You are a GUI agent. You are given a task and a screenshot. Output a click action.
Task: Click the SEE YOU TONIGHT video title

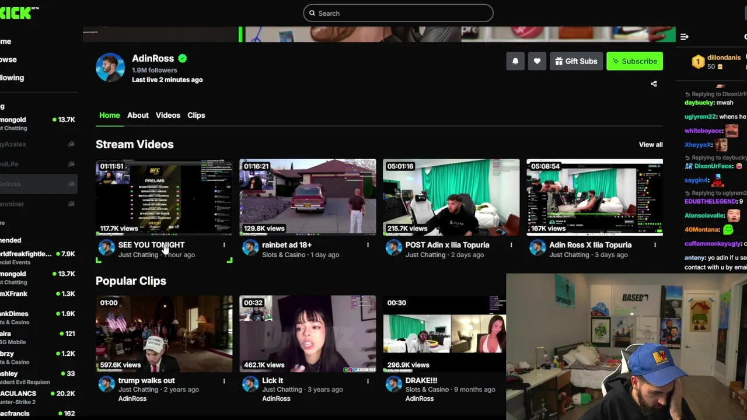(x=151, y=245)
